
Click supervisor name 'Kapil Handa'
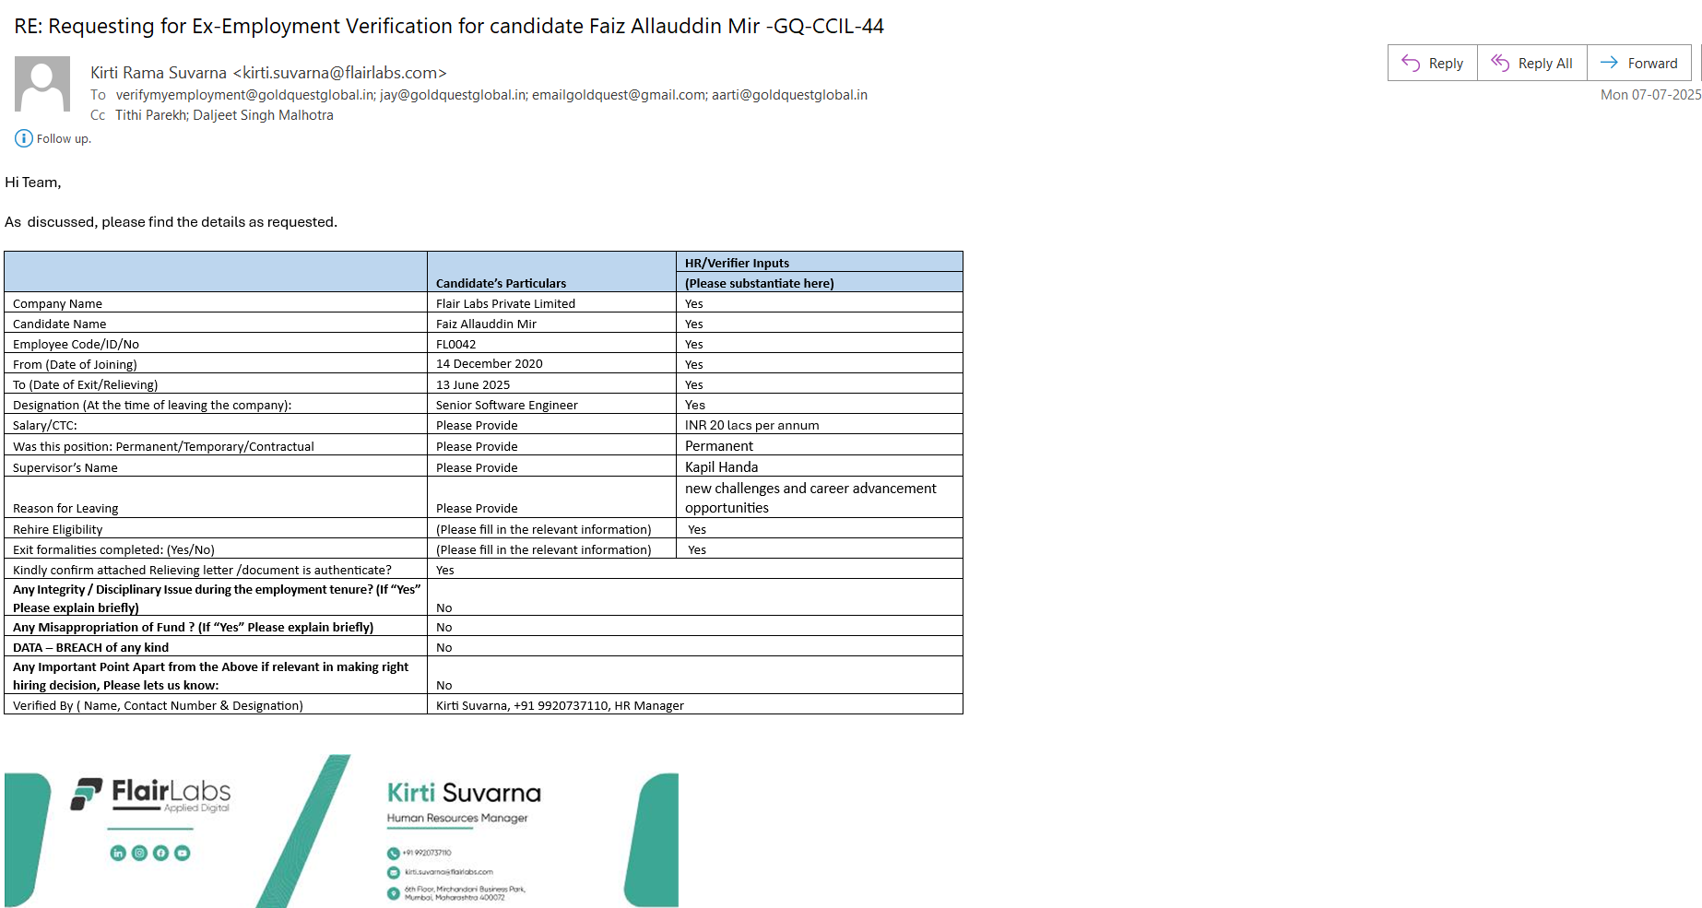tap(722, 467)
